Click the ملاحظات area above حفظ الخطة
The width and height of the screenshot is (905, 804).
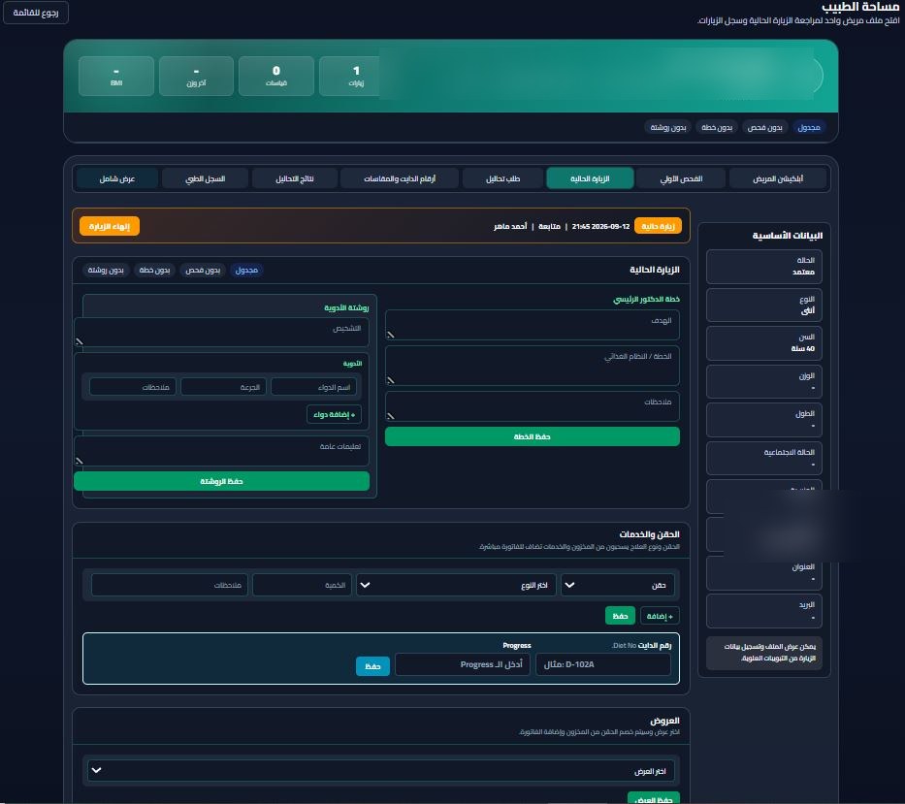click(533, 406)
